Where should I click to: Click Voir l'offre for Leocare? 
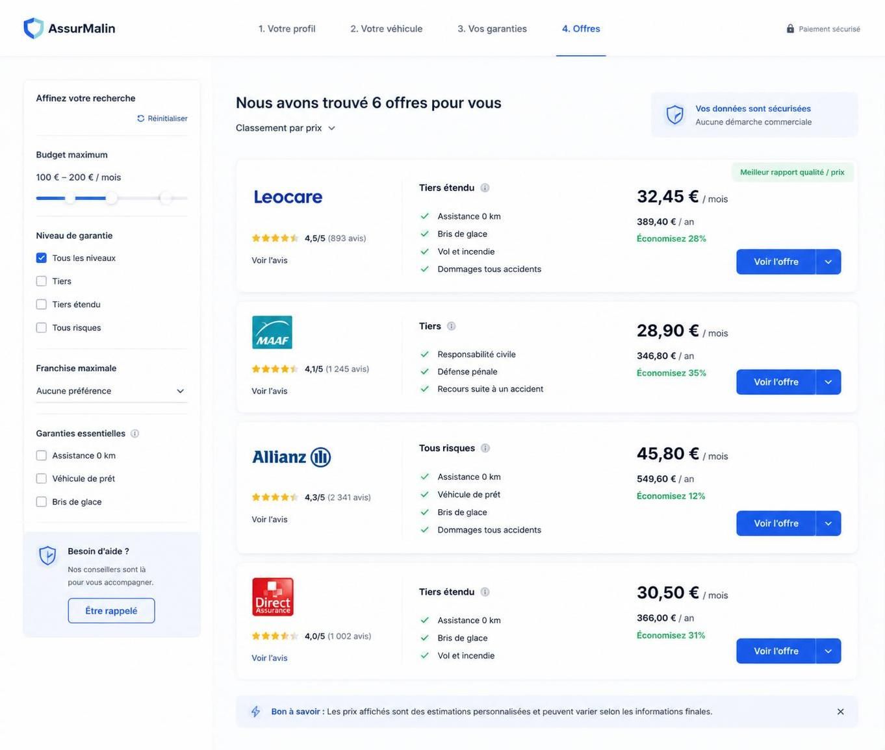coord(776,262)
